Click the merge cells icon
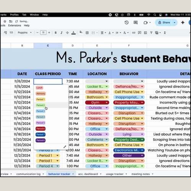The image size is (191, 191). 93,33
